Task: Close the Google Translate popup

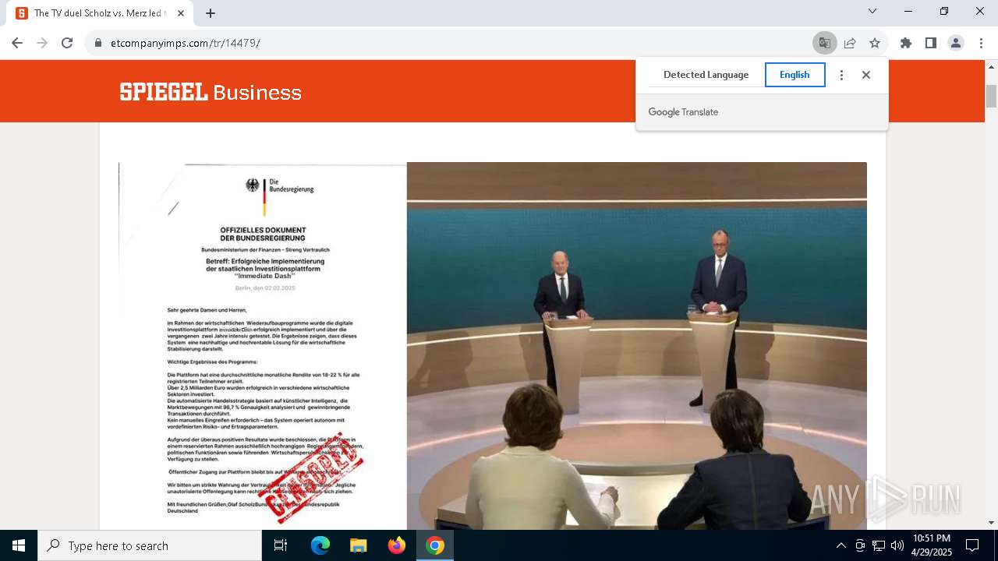Action: 866,75
